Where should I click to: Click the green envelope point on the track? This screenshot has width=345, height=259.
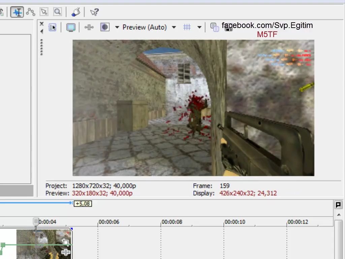[x=3, y=245]
